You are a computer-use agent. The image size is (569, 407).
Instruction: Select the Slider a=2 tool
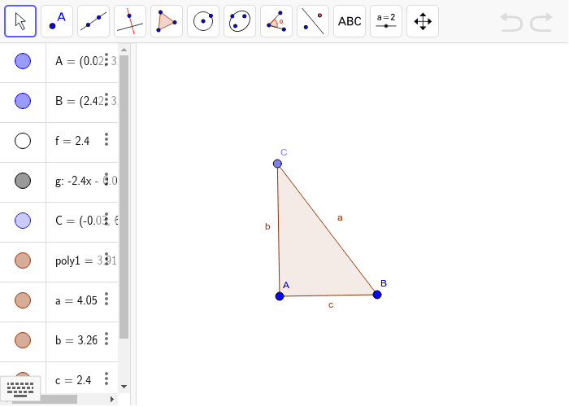386,21
